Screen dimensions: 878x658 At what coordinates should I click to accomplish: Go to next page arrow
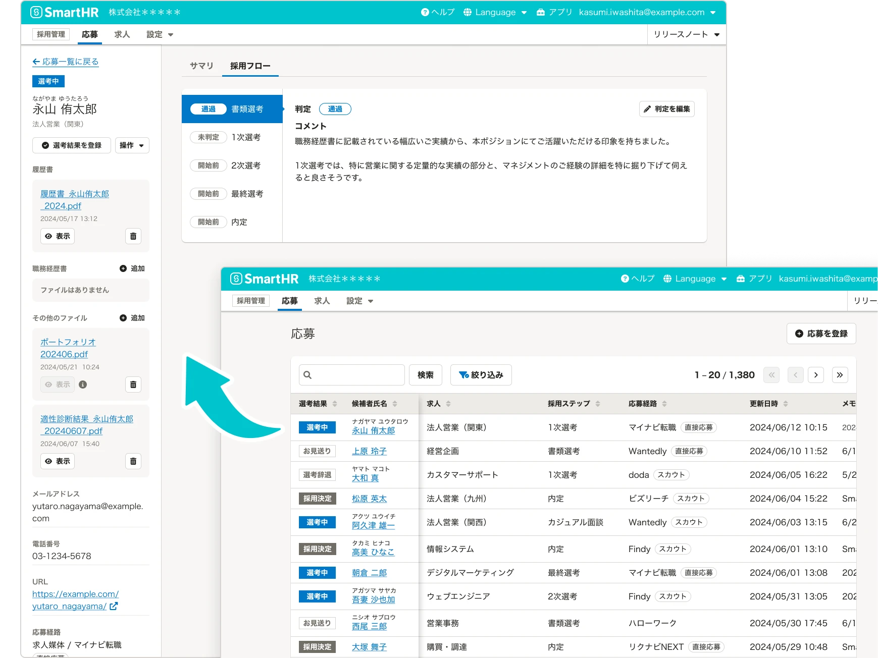pyautogui.click(x=816, y=375)
